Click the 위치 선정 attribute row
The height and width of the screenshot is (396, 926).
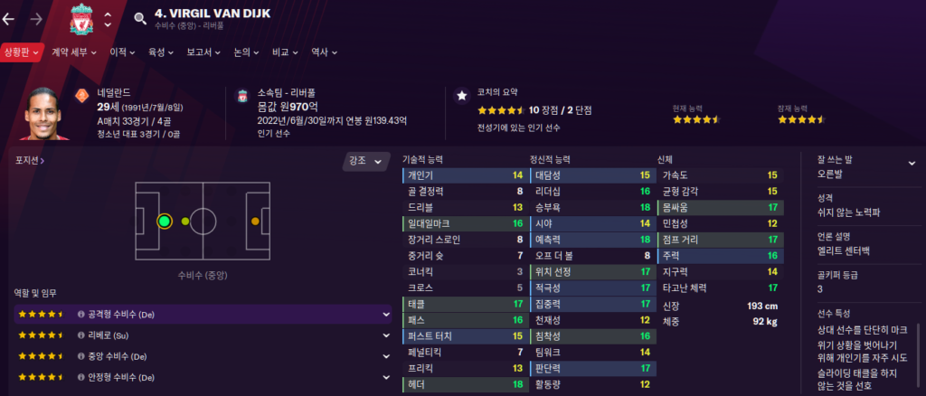point(593,272)
